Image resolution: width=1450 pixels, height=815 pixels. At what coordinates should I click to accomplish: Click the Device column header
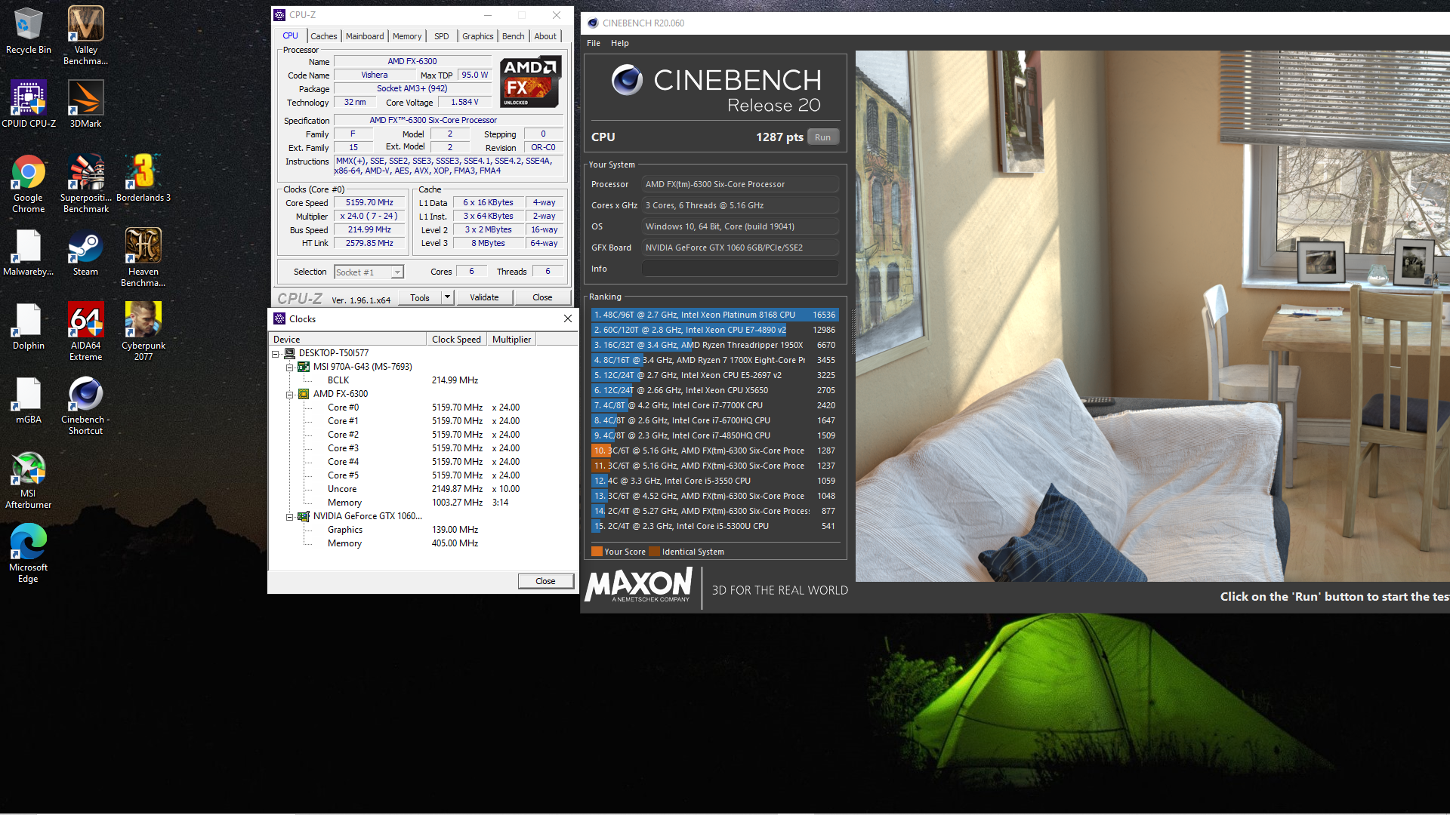pos(347,340)
